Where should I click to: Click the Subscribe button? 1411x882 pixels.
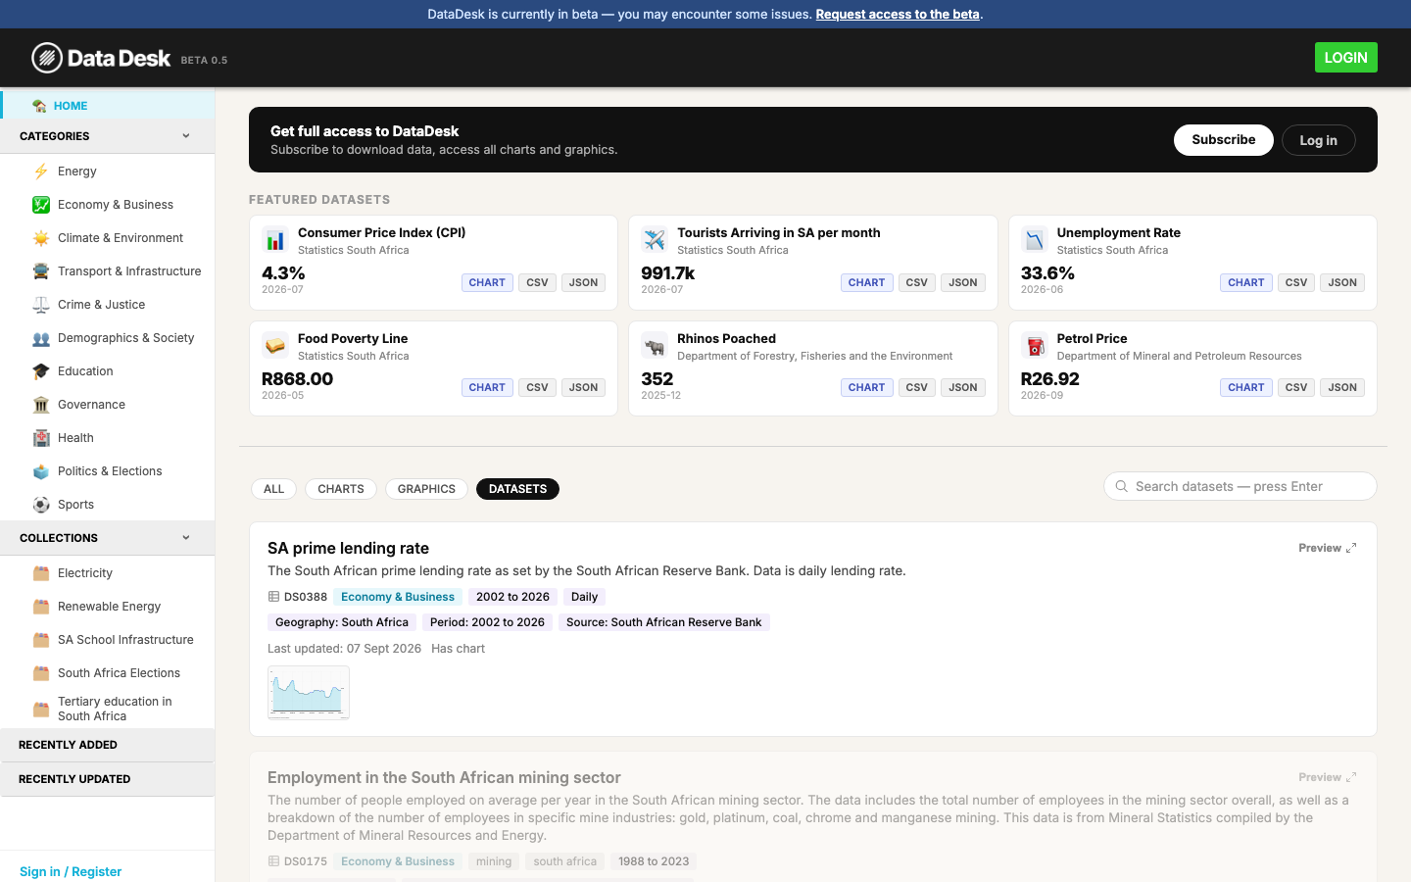click(x=1224, y=140)
